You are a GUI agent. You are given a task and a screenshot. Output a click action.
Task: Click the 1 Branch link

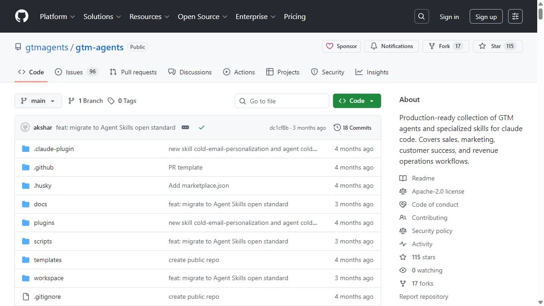click(x=86, y=101)
